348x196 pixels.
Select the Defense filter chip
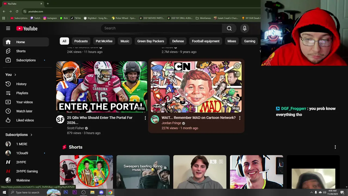pos(178,41)
